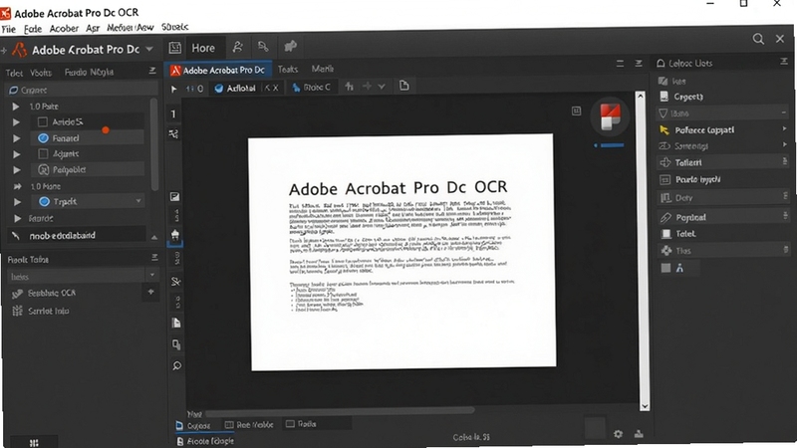797x448 pixels.
Task: Expand the tree arrow beside Aricio S
Action: tap(16, 121)
